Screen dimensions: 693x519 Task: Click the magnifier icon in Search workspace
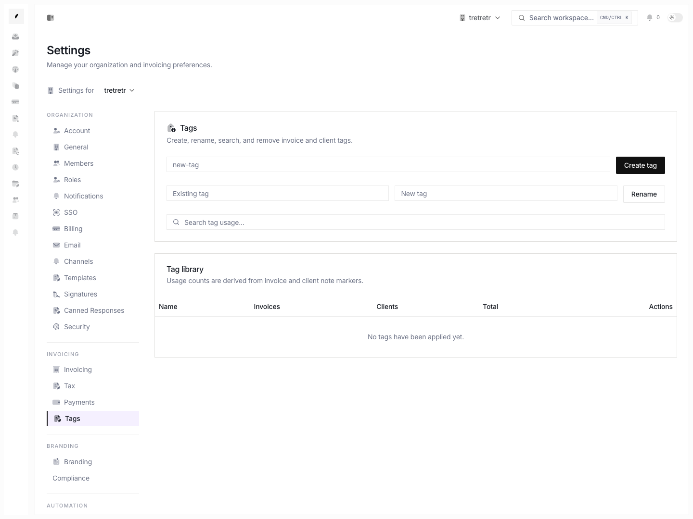(x=522, y=18)
